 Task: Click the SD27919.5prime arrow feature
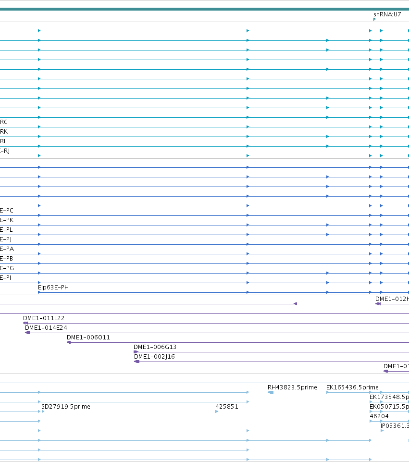(x=43, y=412)
